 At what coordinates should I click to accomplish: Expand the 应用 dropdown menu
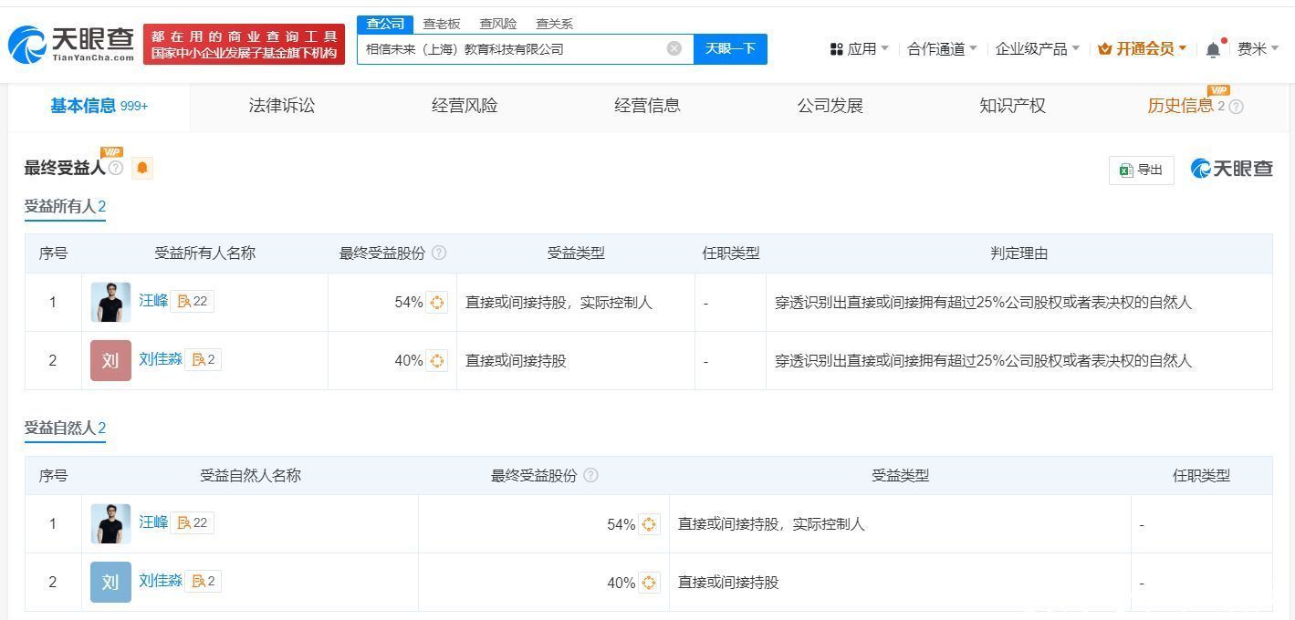[x=859, y=49]
